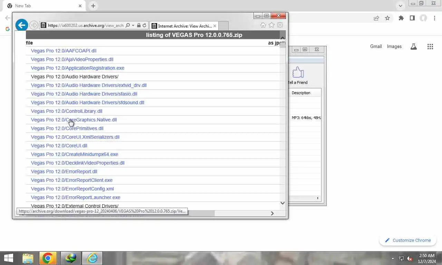Screen dimensions: 442x265
Task: Open ErrorReportLauncher.exe link
Action: [76, 197]
